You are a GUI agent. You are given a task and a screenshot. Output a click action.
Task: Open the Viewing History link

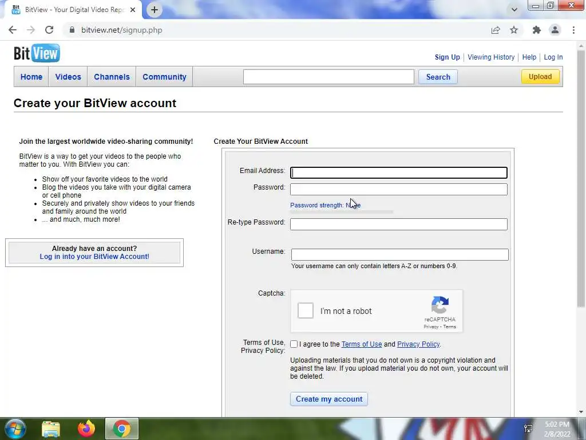click(491, 57)
